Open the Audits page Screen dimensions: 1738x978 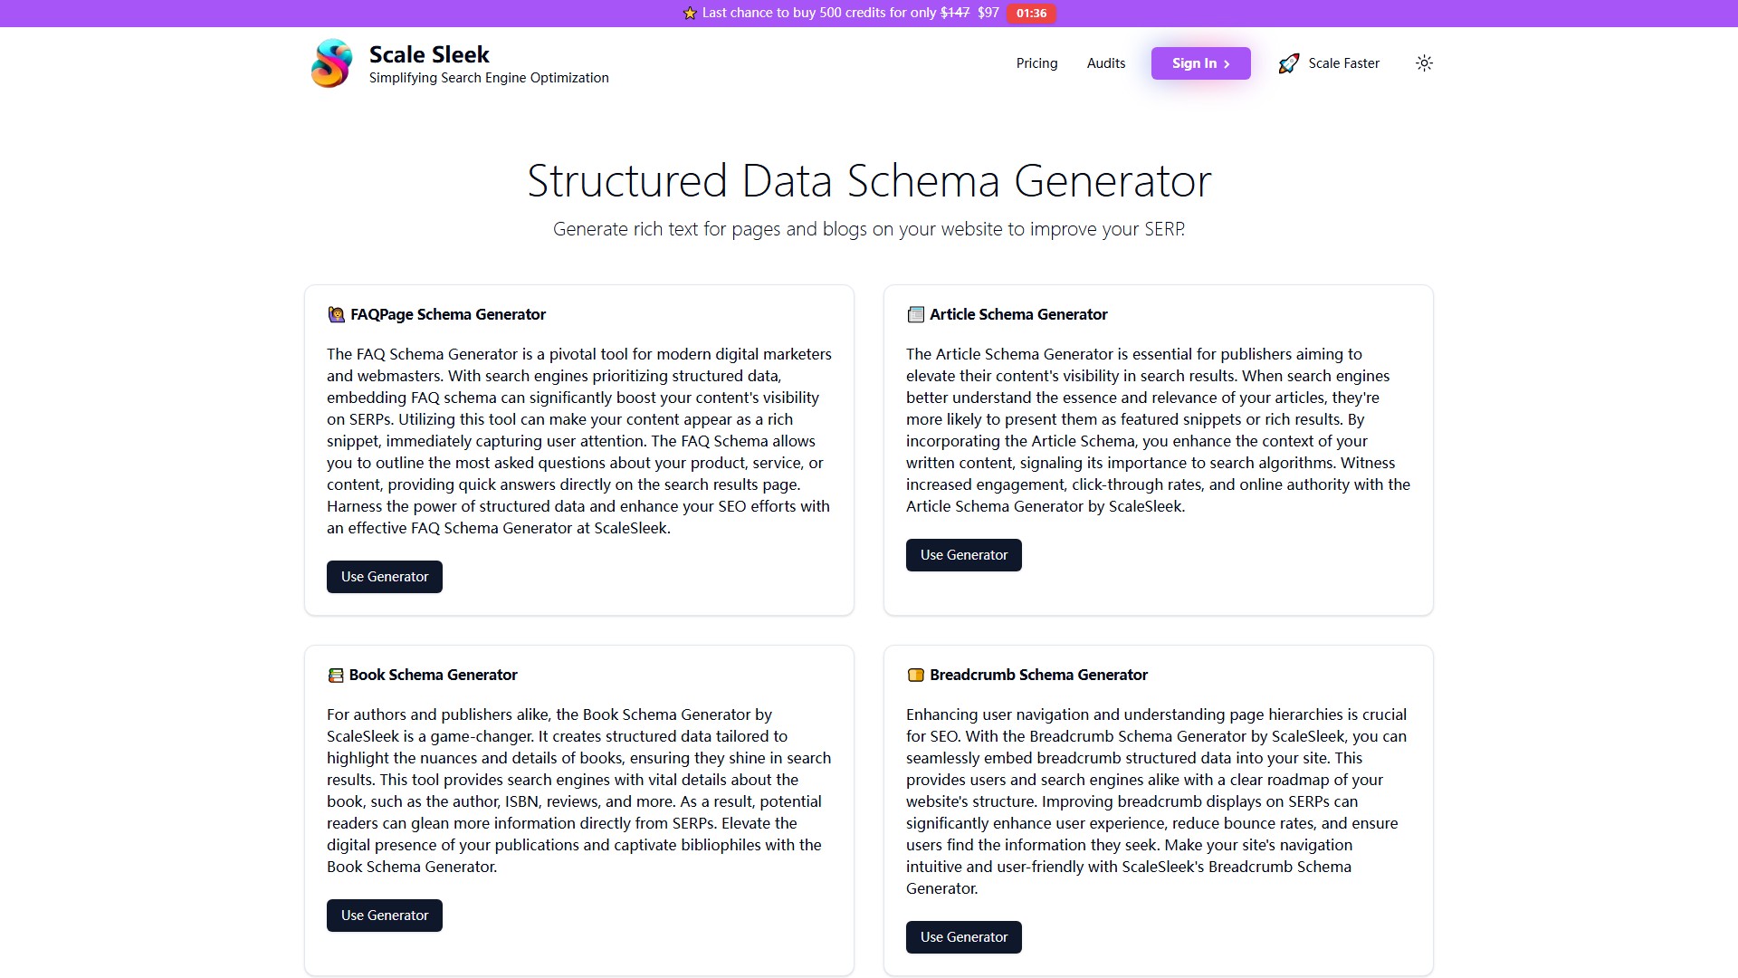(1105, 62)
